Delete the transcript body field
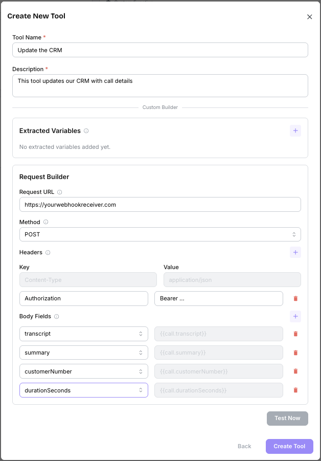This screenshot has width=321, height=461. coord(295,334)
